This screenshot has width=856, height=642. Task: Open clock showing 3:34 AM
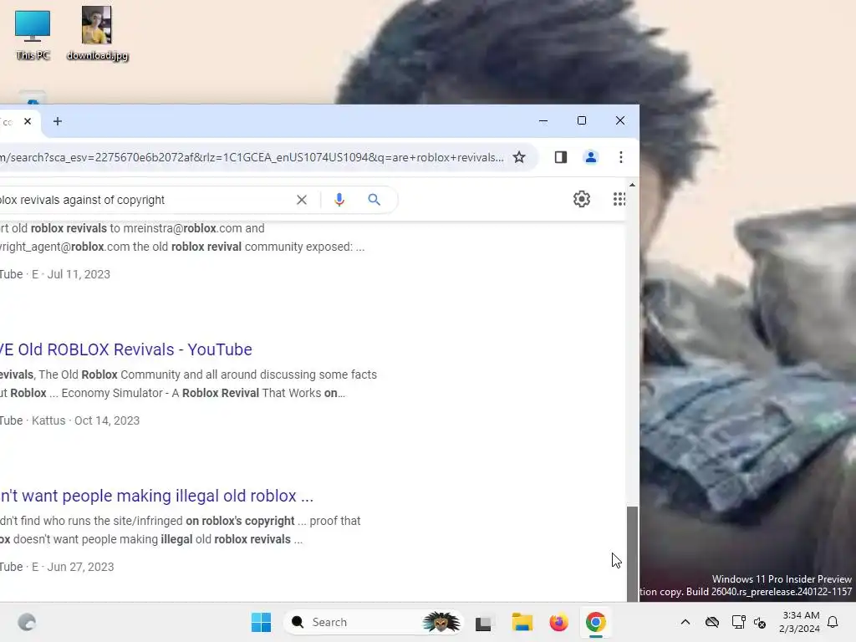(800, 622)
